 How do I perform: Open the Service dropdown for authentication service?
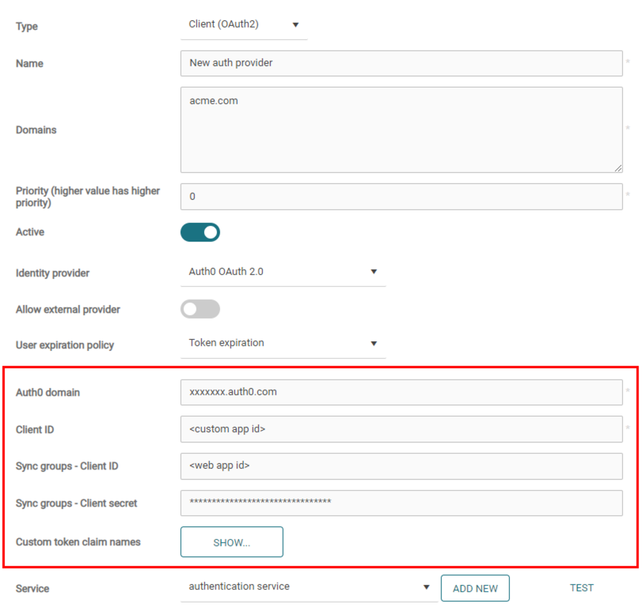pos(309,587)
